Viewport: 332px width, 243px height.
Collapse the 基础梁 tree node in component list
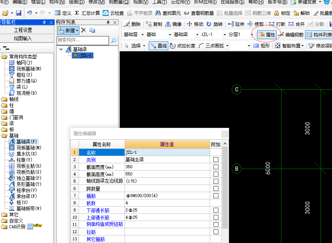(61, 49)
